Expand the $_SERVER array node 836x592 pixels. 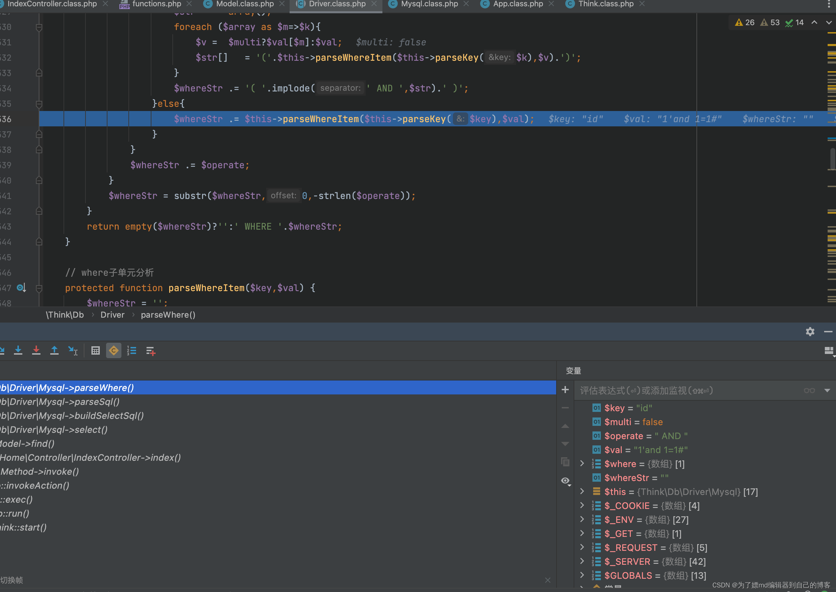coord(582,561)
